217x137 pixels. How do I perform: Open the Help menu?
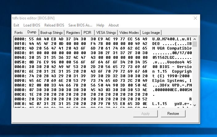[100, 25]
